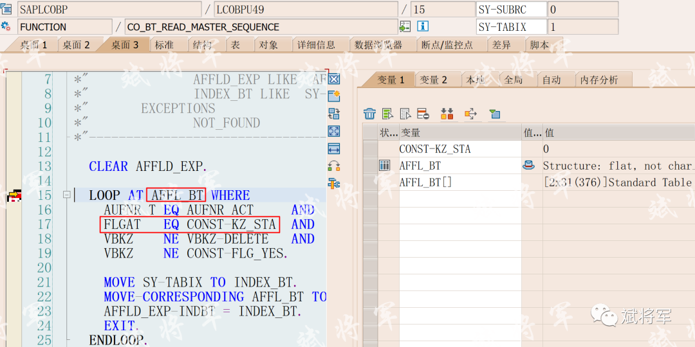695x347 pixels.
Task: Click the trash can icon in the variables toolbar
Action: pyautogui.click(x=369, y=114)
